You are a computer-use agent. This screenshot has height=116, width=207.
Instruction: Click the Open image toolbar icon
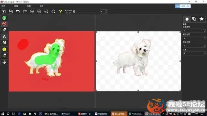(x=4, y=12)
